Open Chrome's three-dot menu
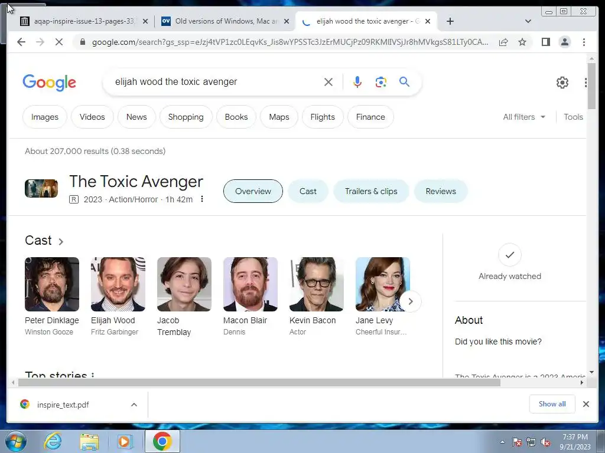This screenshot has width=605, height=453. coord(584,42)
